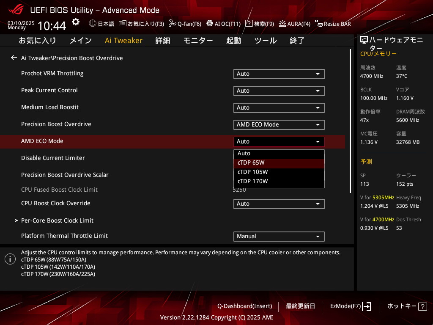Switch to the モニター tab
The height and width of the screenshot is (325, 433).
198,41
